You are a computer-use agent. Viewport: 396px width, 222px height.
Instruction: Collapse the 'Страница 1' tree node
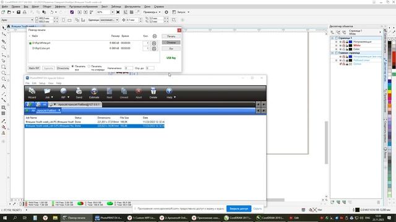coord(332,38)
